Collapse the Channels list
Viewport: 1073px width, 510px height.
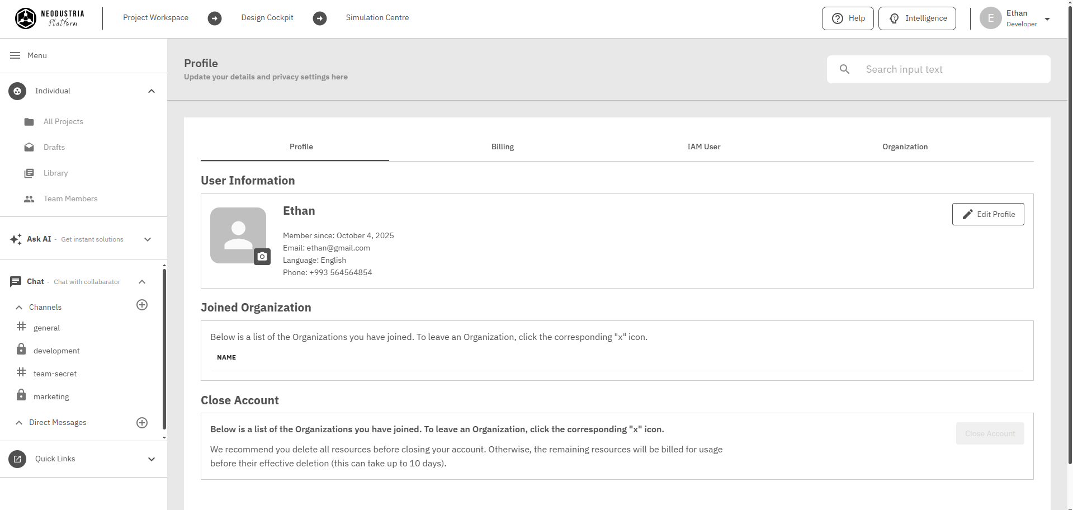pyautogui.click(x=19, y=308)
